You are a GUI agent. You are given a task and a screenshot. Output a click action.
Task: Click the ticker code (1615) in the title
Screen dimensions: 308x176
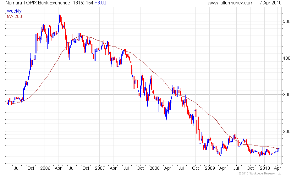click(x=78, y=3)
